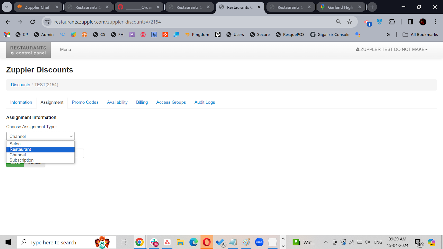The width and height of the screenshot is (443, 249).
Task: Click the address bar URL
Action: [x=107, y=22]
